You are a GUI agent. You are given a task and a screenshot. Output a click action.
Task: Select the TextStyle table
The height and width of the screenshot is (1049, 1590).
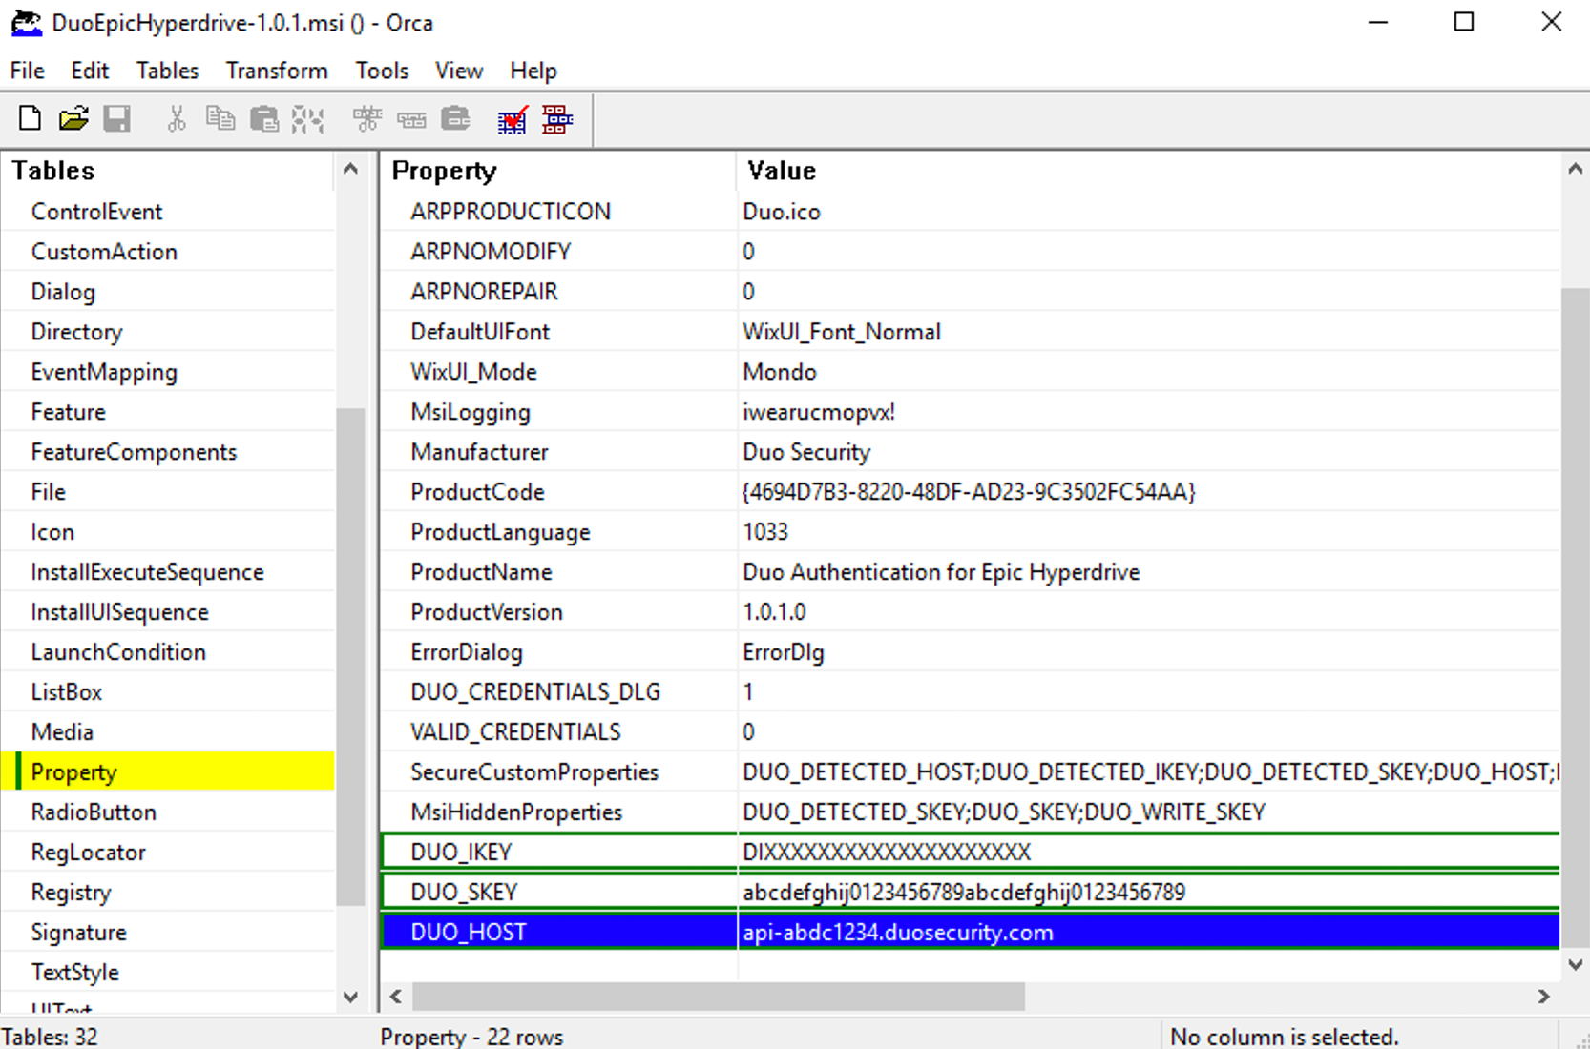(74, 973)
